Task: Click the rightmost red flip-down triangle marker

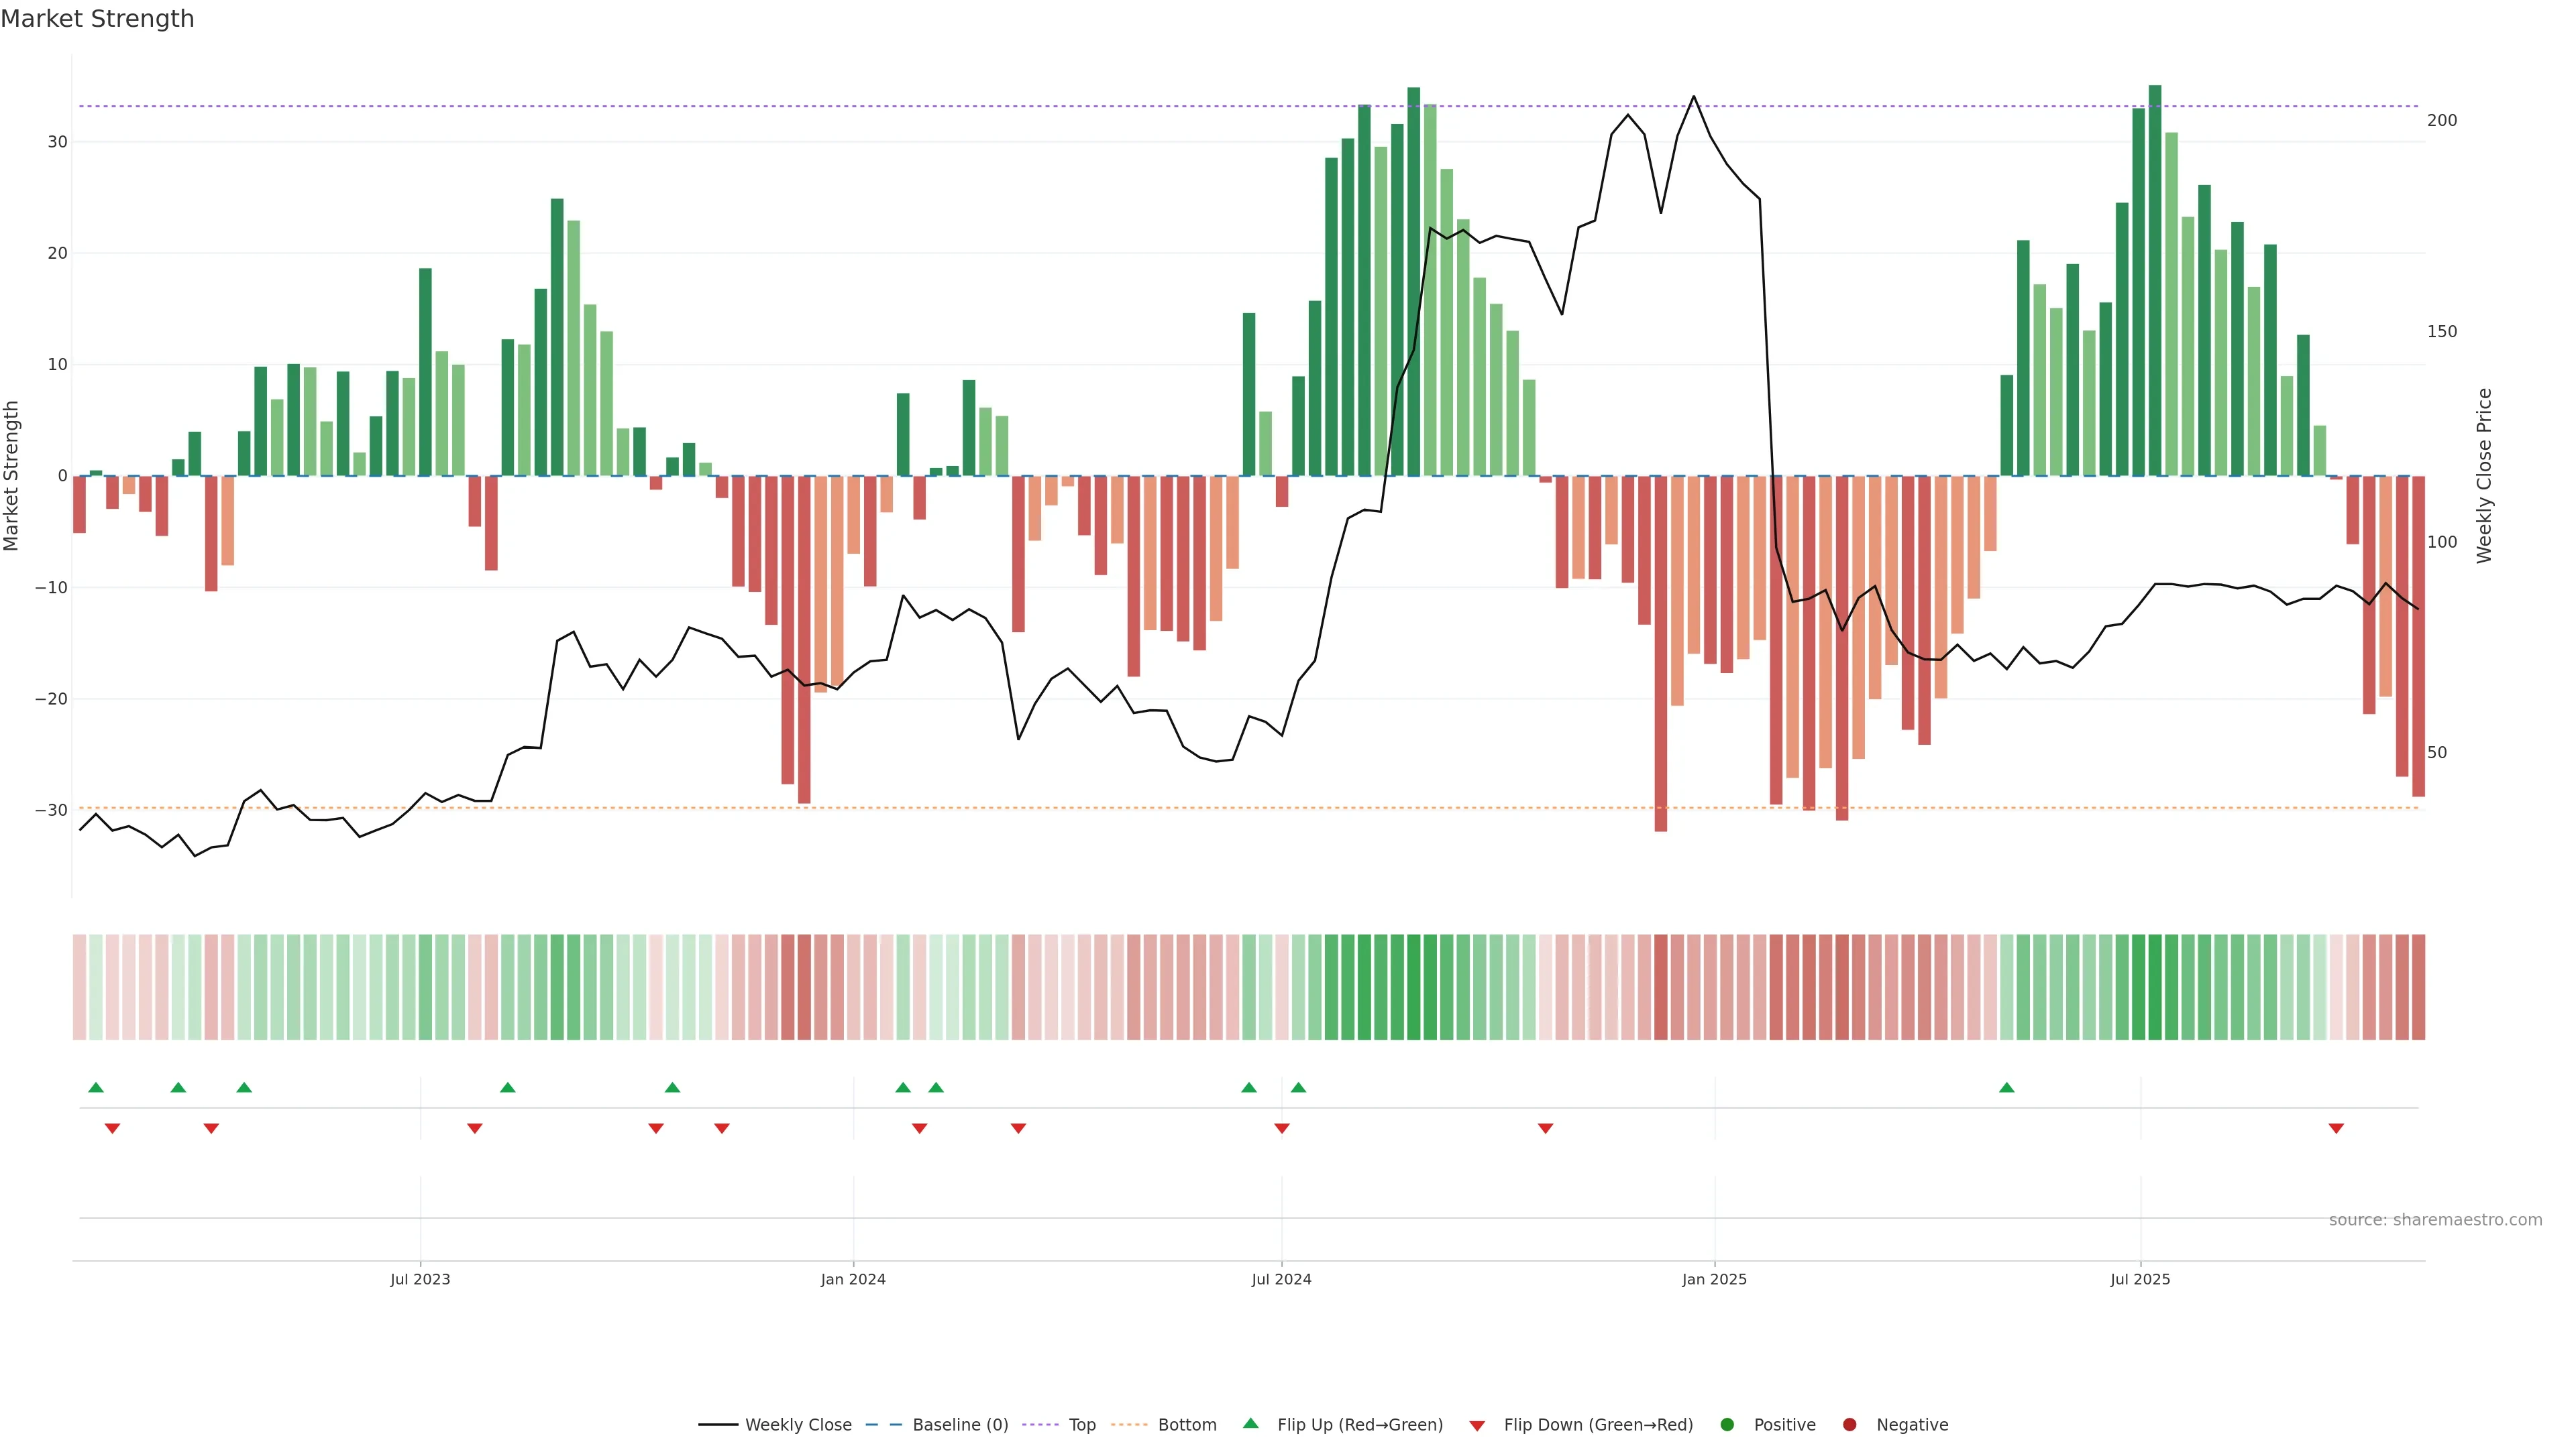Action: pos(2336,1128)
